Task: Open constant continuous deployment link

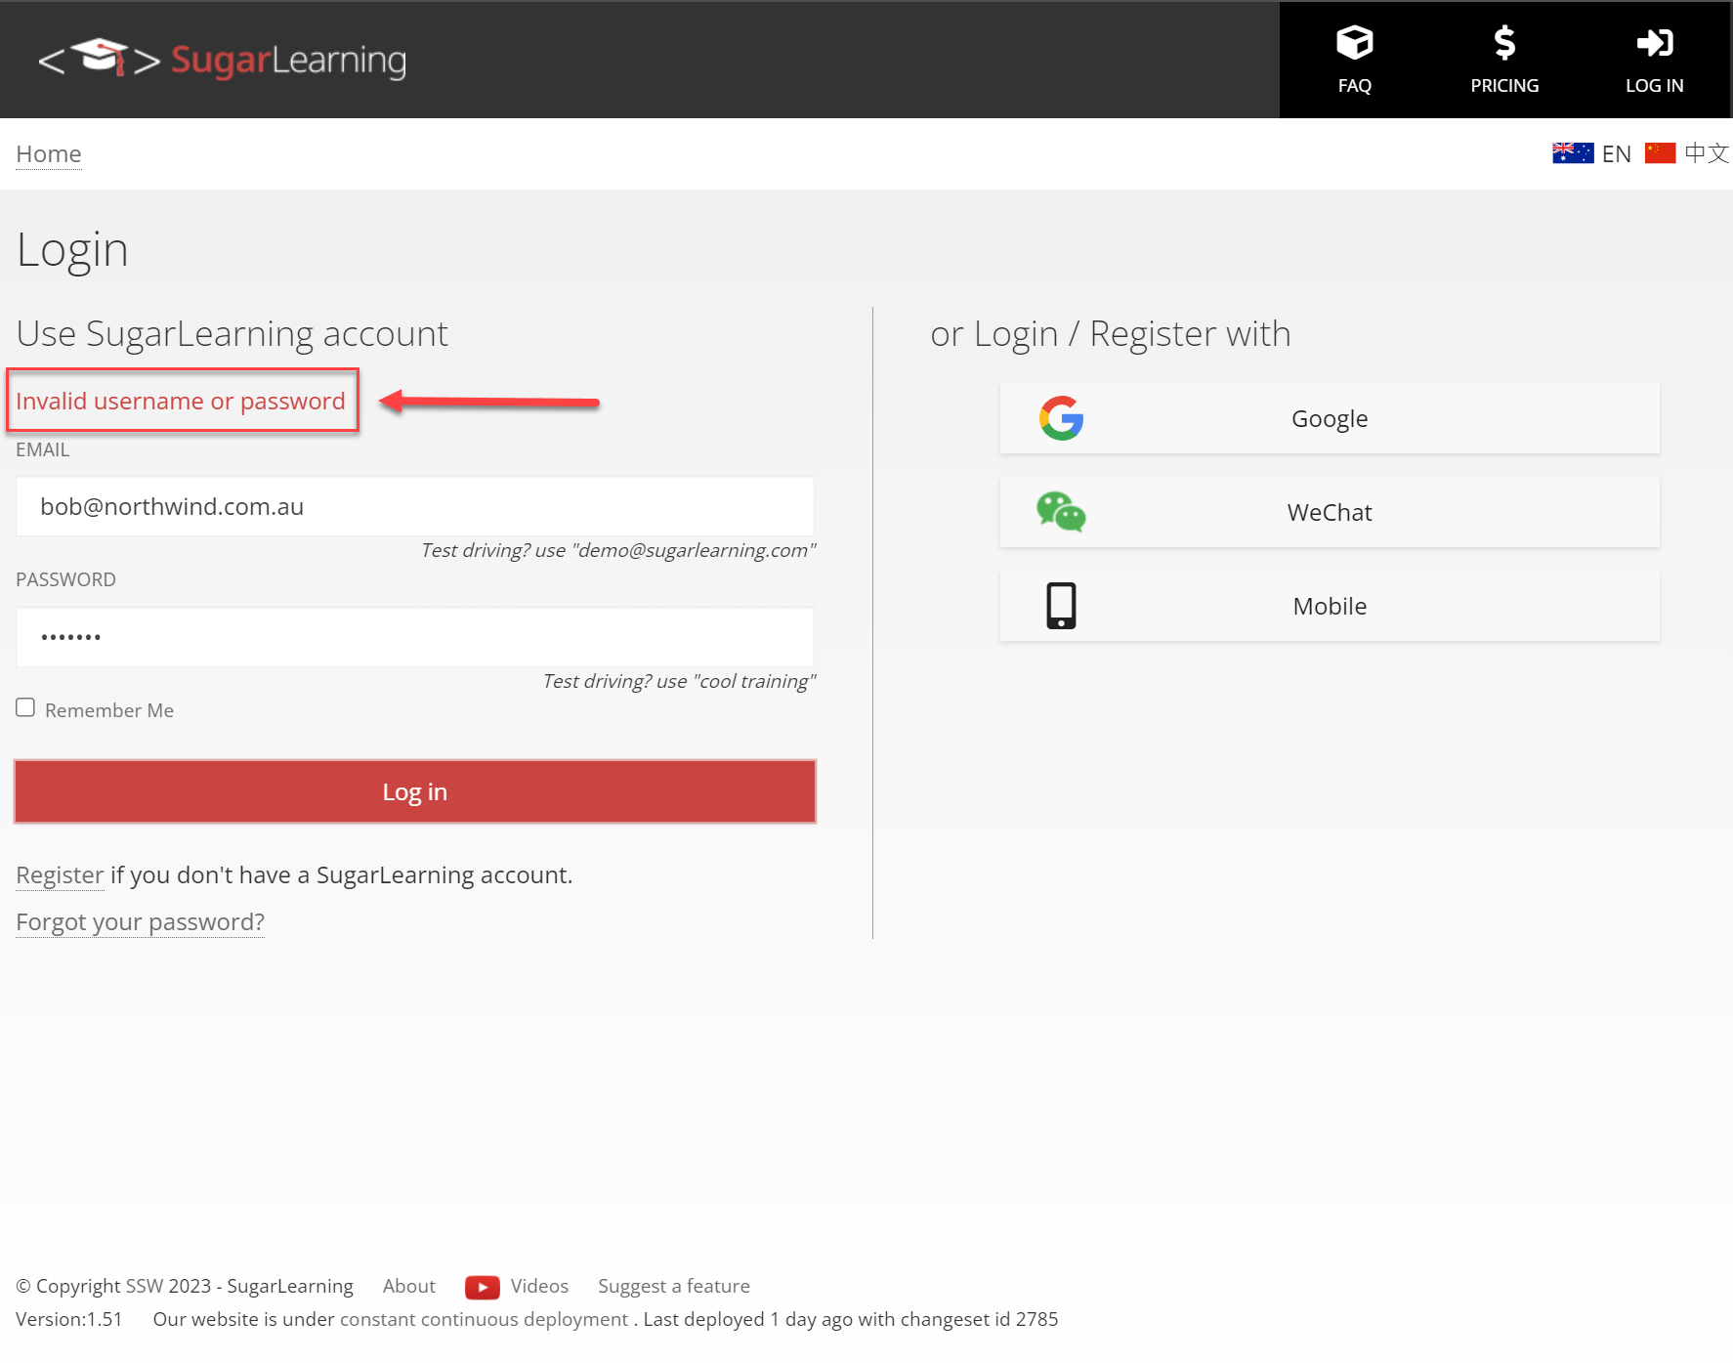Action: (484, 1320)
